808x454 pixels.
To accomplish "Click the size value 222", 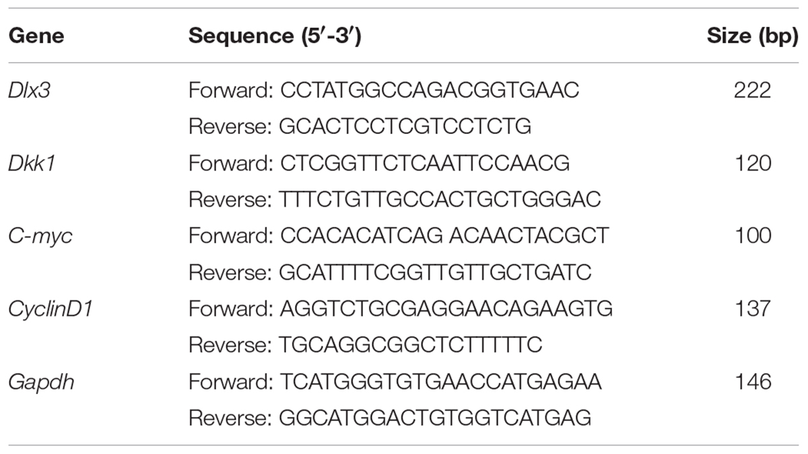I will [752, 91].
